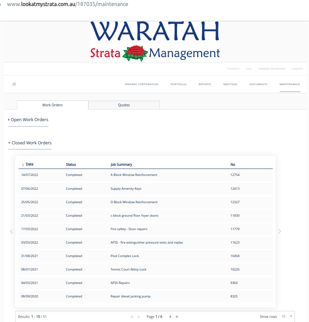Screen dimensions: 309x322
Task: Go to the previous results page
Action: point(138,317)
